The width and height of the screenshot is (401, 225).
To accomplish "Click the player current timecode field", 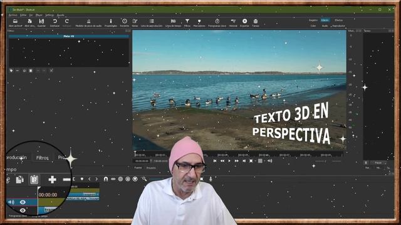I will [142, 161].
